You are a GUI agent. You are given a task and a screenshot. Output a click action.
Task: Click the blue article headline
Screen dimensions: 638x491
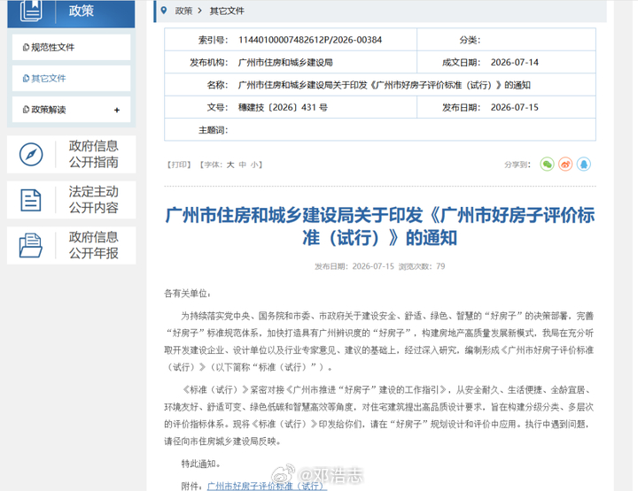point(380,226)
